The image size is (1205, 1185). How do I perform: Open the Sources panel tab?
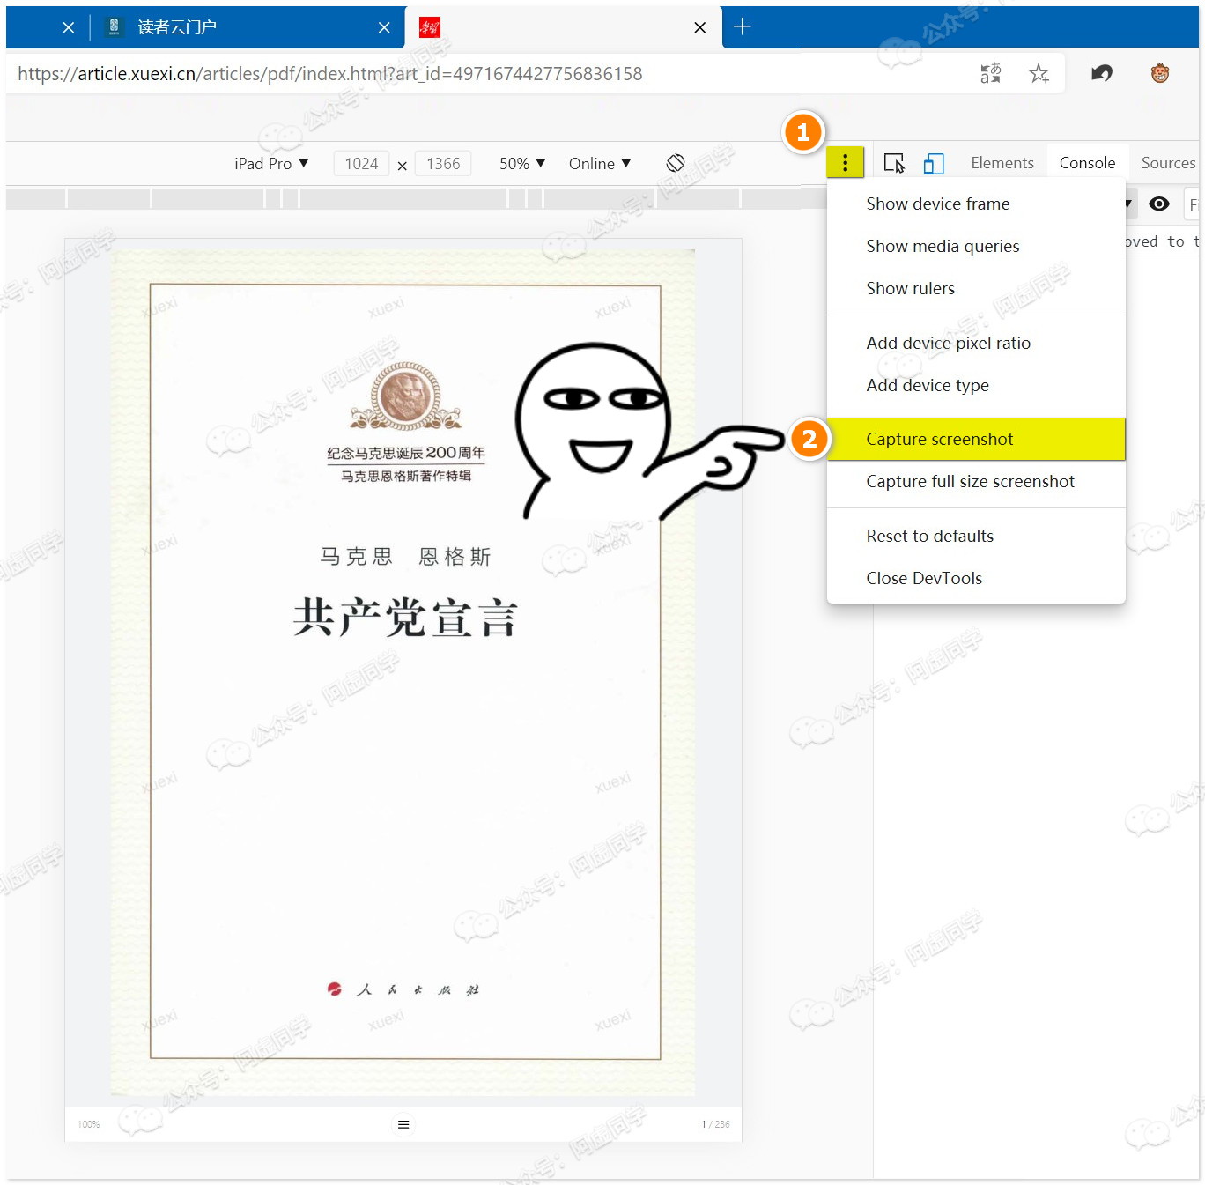[x=1168, y=163]
